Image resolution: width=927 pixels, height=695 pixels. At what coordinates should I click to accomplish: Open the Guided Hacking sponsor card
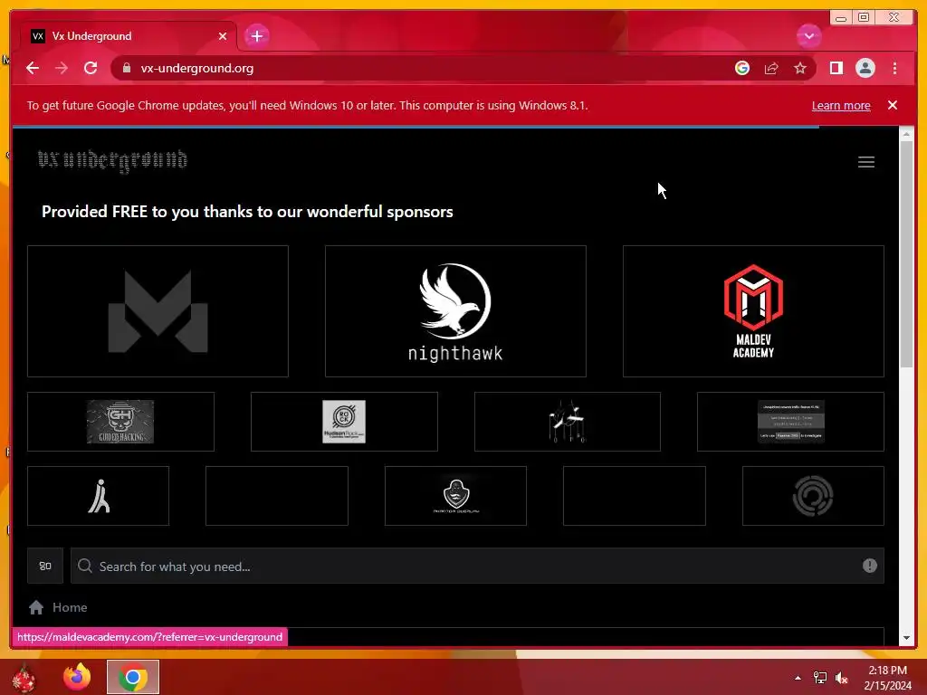pos(120,422)
